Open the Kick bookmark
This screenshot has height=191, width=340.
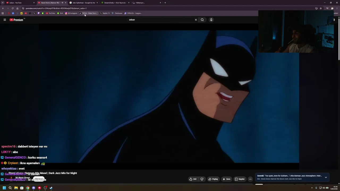[60, 13]
